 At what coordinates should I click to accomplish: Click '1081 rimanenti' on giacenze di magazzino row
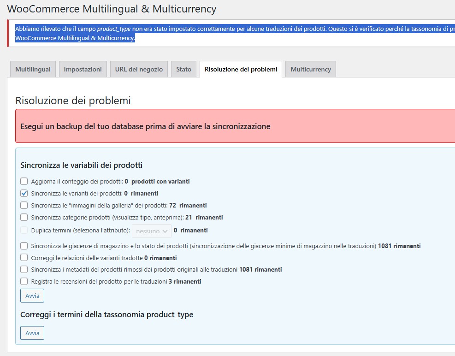(x=399, y=246)
